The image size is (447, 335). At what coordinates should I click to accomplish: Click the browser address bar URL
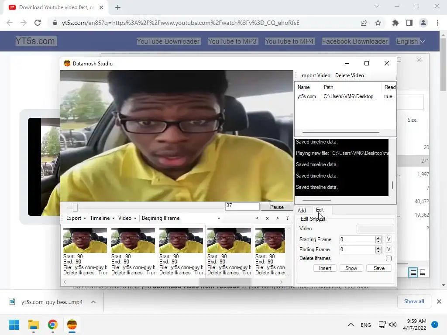[180, 23]
